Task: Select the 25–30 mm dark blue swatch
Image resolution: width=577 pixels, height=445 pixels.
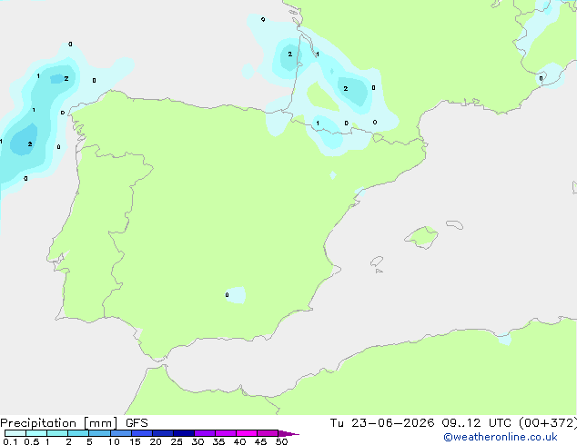Action: tap(184, 433)
